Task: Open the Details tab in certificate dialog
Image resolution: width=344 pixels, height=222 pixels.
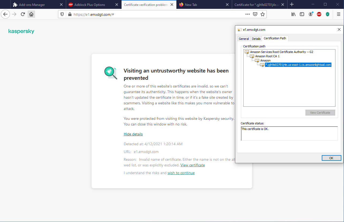Action: [256, 39]
